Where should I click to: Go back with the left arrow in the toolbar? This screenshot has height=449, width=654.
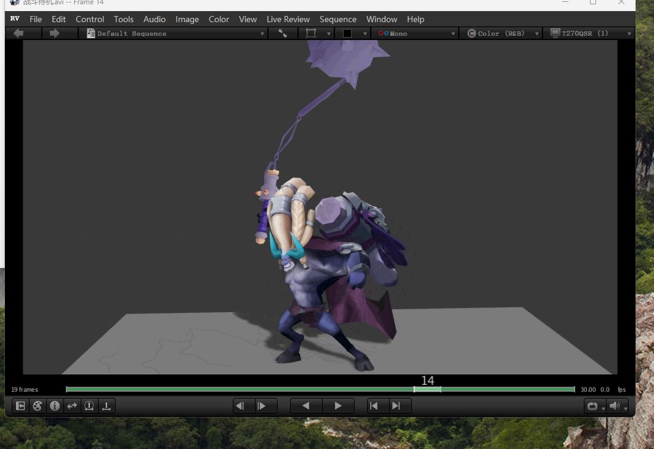click(18, 33)
